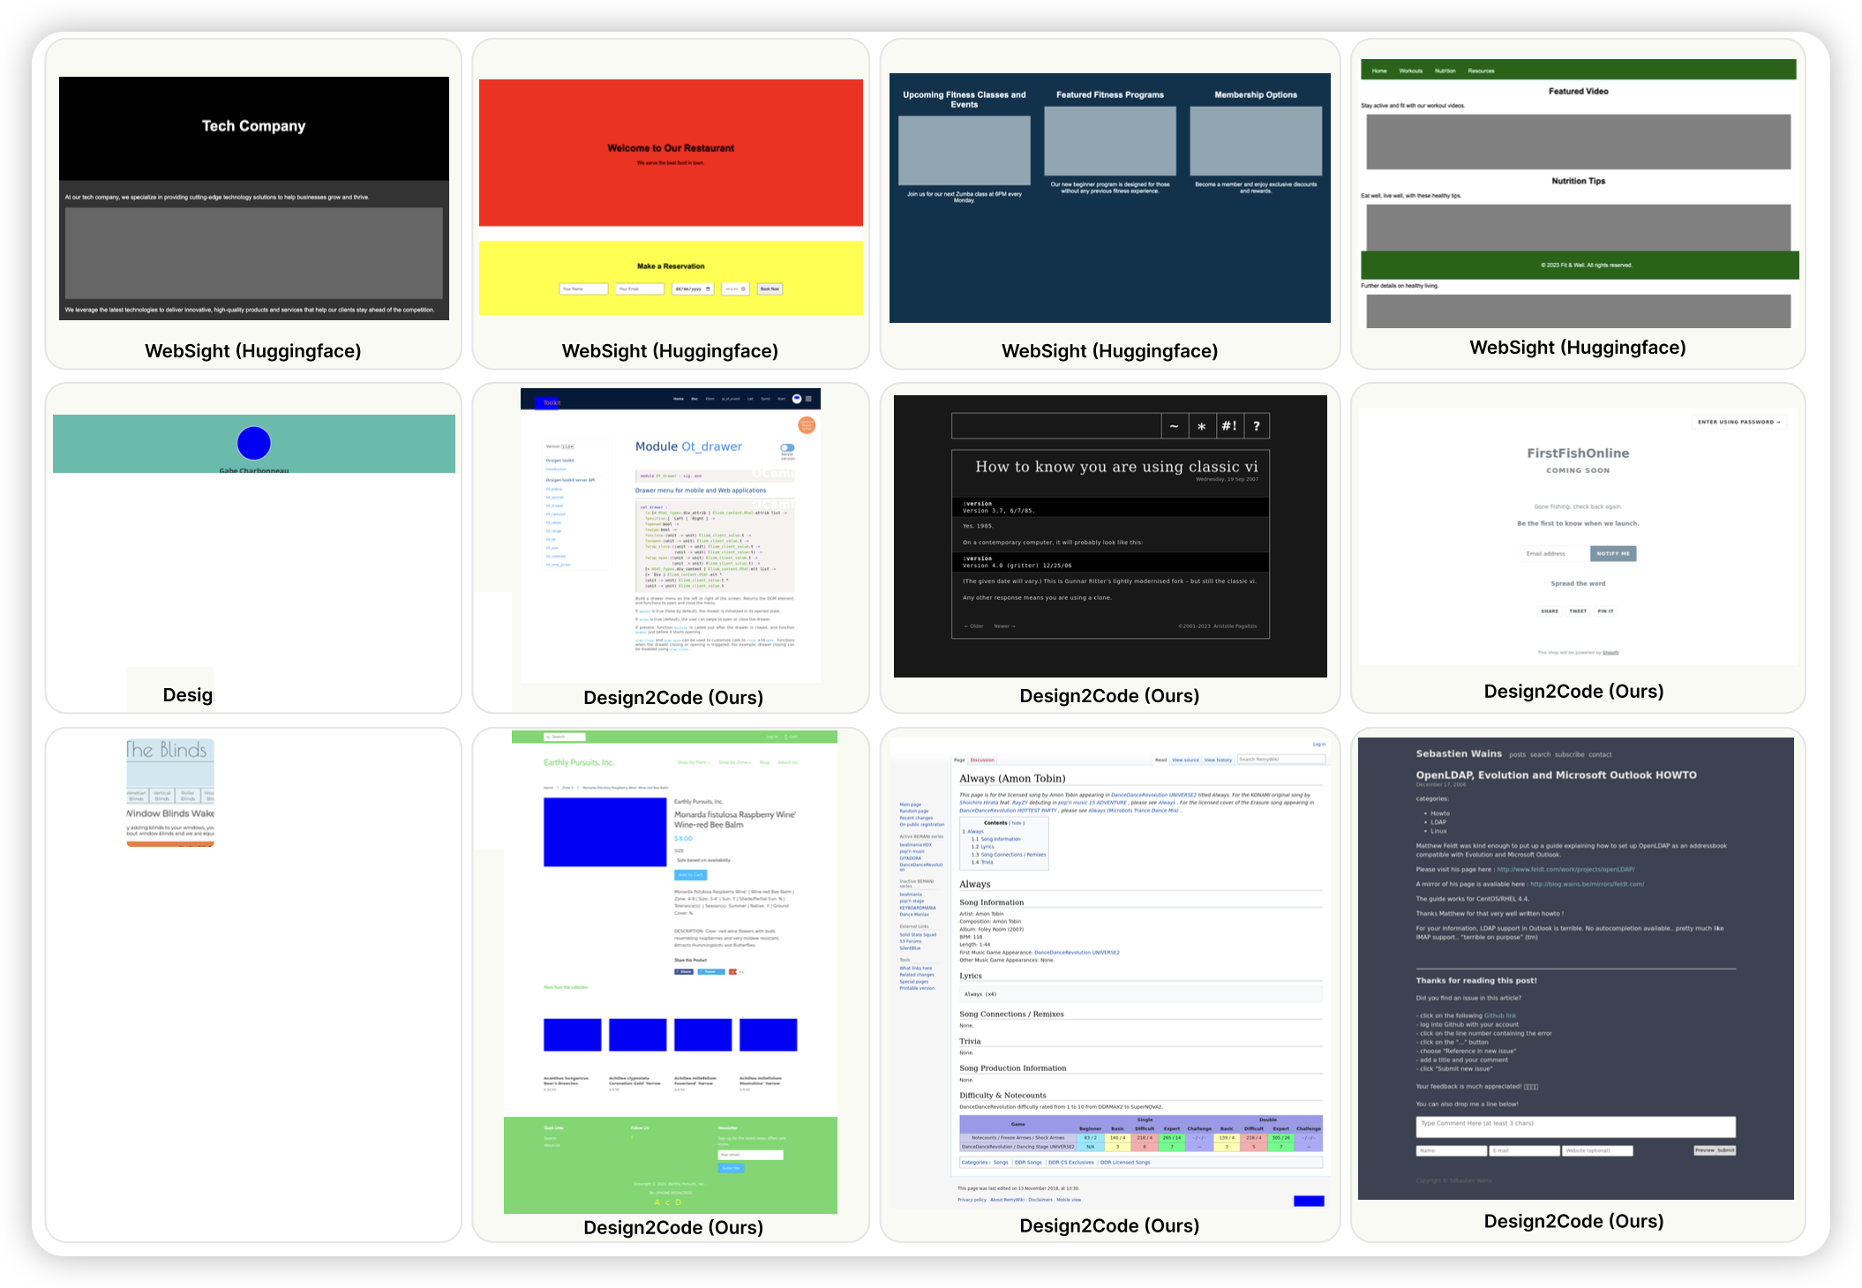
Task: Click the blue circle avatar of Gabe Charbonneau
Action: click(254, 443)
